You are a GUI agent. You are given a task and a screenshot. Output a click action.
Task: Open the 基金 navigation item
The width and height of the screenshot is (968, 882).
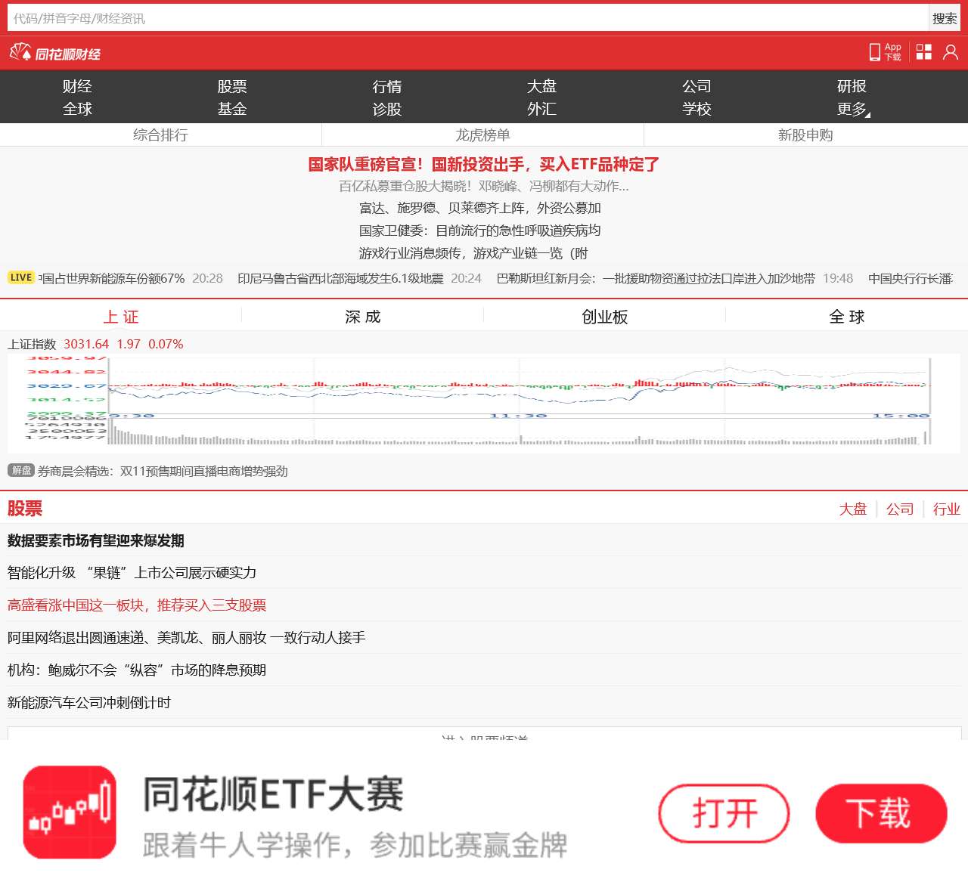(232, 109)
